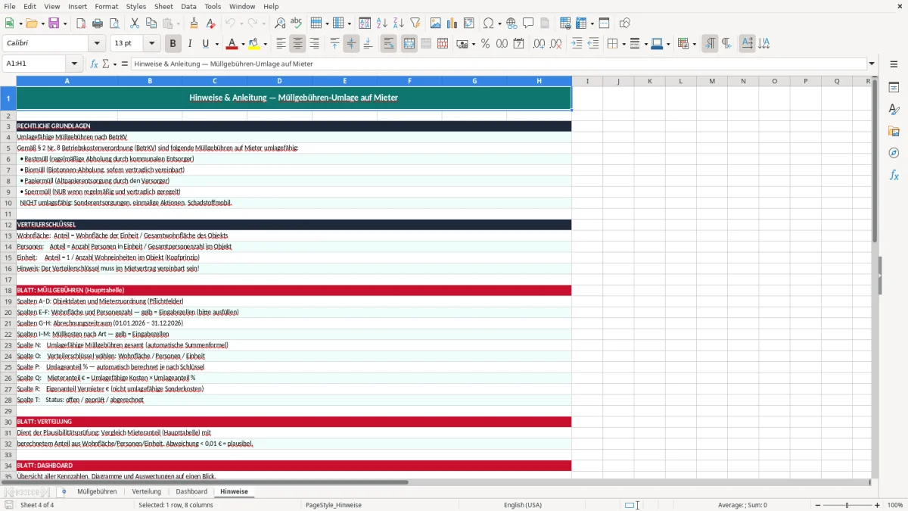Add a decimal place

(x=539, y=44)
